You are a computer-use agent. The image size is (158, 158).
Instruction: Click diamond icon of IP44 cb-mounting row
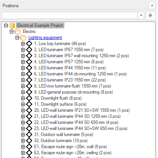pos(29,74)
